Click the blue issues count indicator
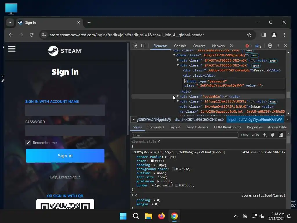Viewport: 297px width, 223px height. pos(258,46)
